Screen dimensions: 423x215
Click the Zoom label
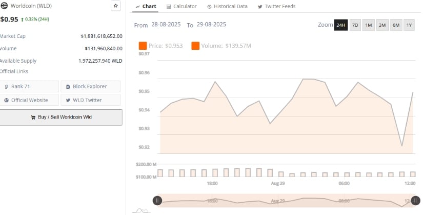[x=326, y=25]
